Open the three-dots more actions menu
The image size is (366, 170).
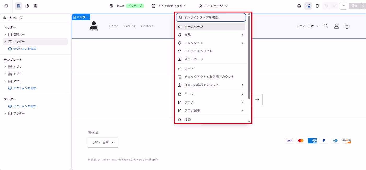tap(344, 6)
